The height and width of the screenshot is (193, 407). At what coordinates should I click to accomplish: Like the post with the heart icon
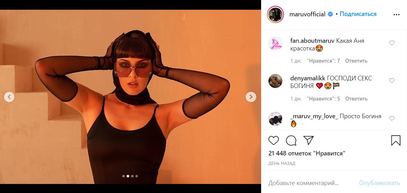coord(274,140)
